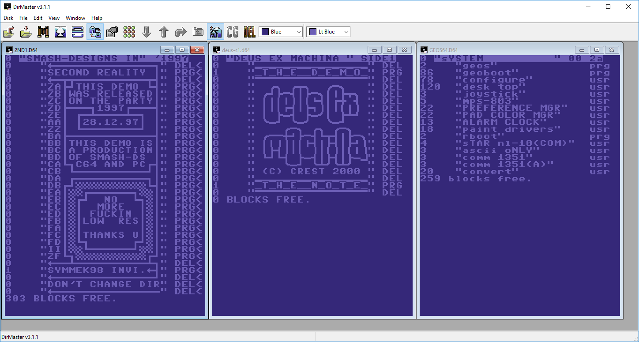Viewport: 639px width, 342px height.
Task: Toggle the highlighted swap-arrows toolbar button
Action: point(95,32)
